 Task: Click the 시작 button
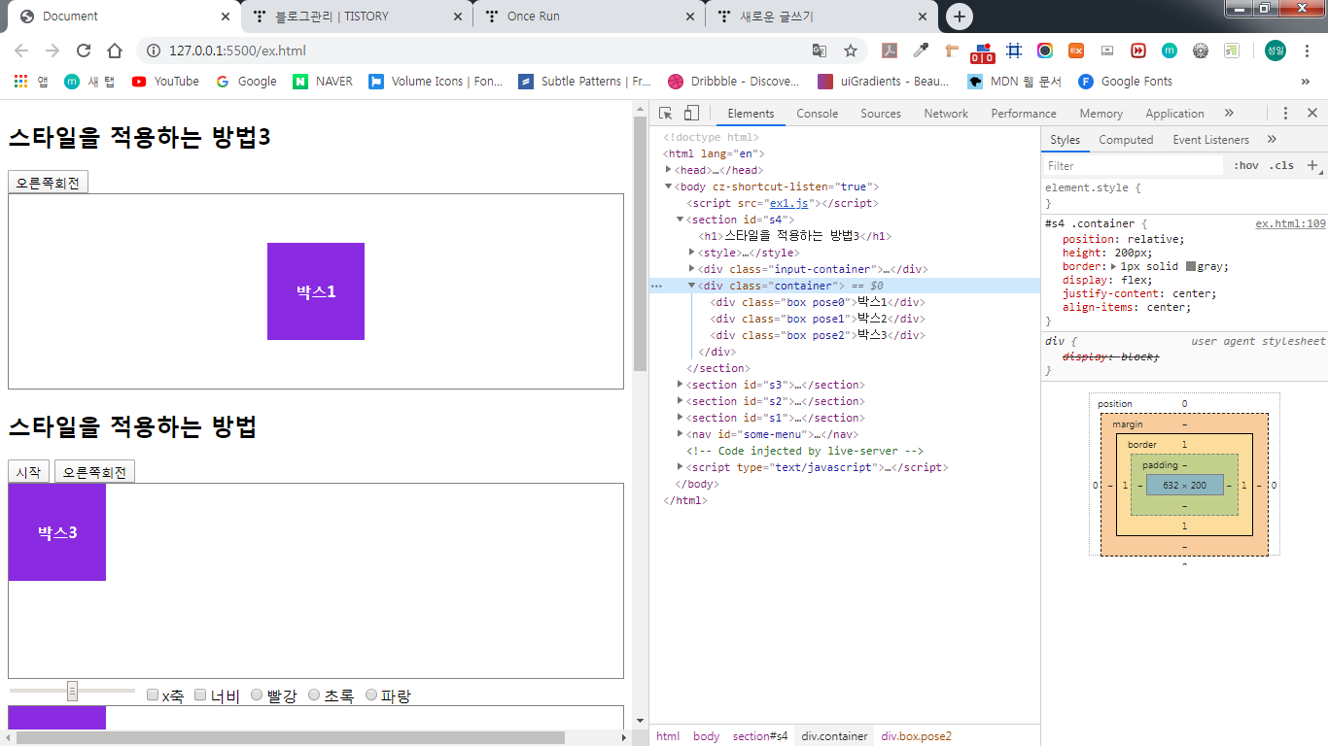pyautogui.click(x=28, y=472)
